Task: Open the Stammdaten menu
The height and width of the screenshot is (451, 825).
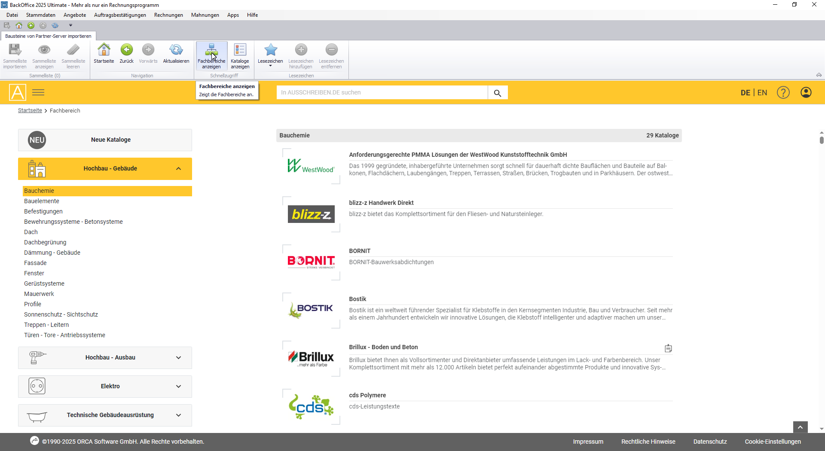Action: pyautogui.click(x=41, y=15)
